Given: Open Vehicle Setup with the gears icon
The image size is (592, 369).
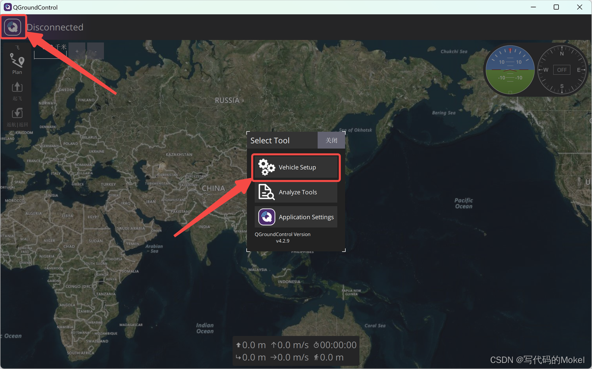Looking at the screenshot, I should (266, 167).
